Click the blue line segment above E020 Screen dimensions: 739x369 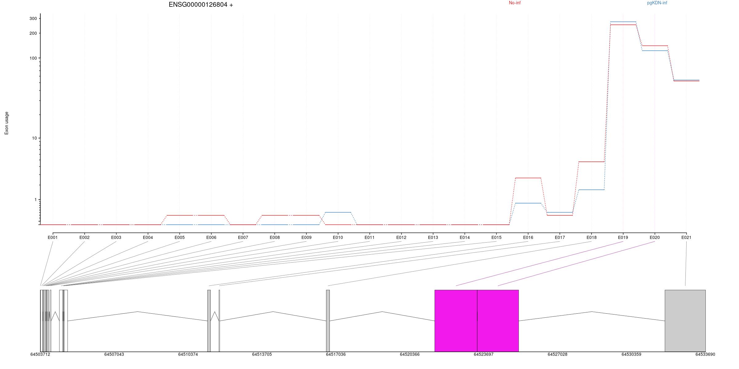coord(655,50)
